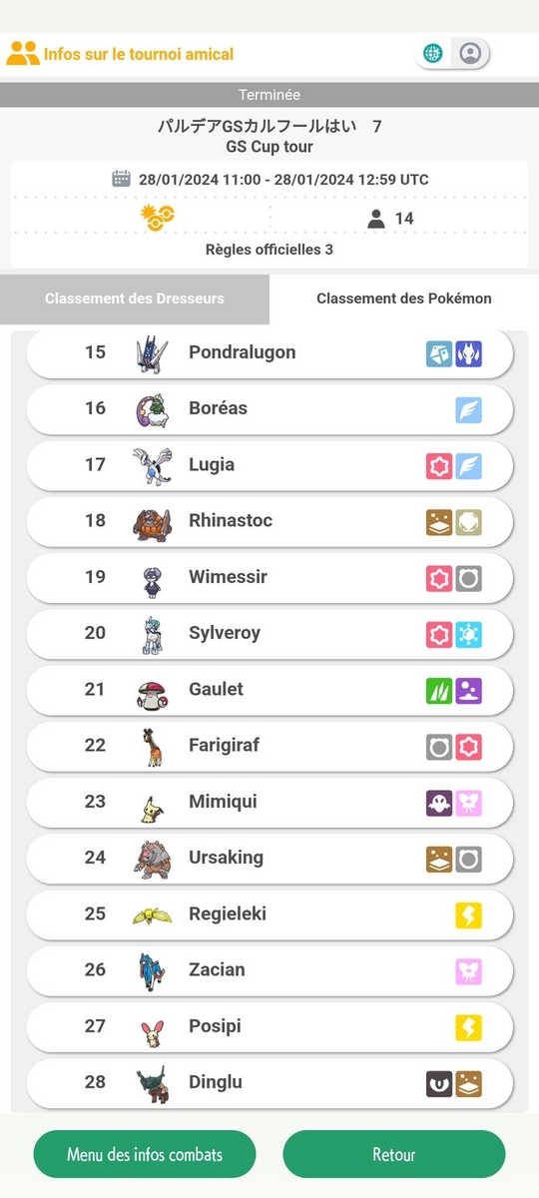Click the globe language icon
539x1198 pixels.
[x=433, y=53]
